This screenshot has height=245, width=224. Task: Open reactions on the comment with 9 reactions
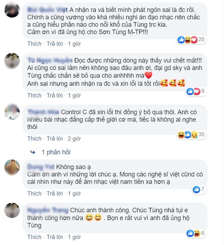coord(196,91)
